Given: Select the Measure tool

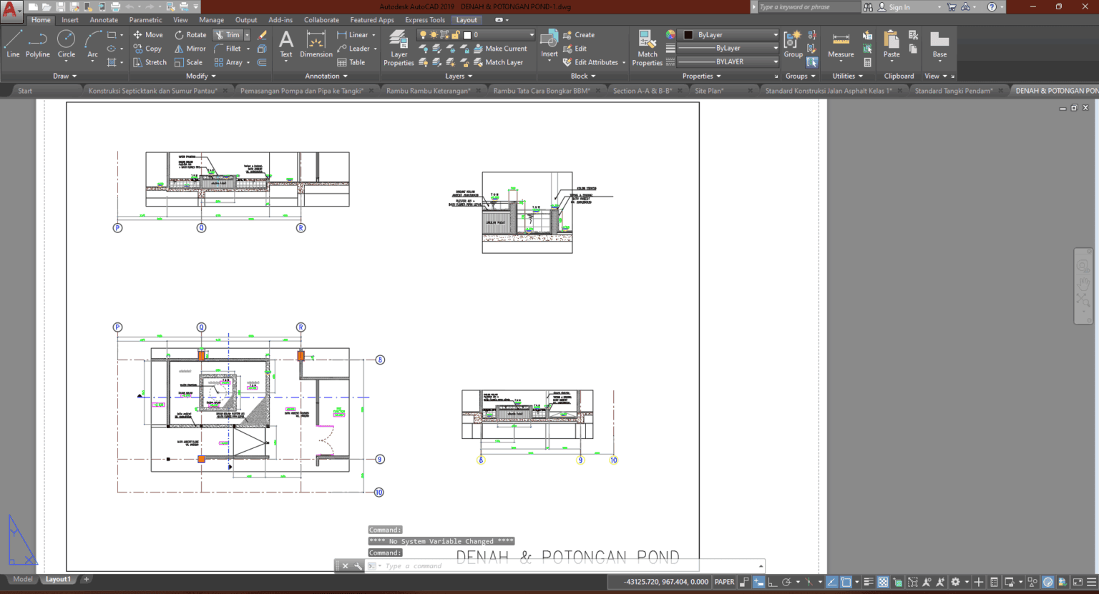Looking at the screenshot, I should (x=841, y=44).
